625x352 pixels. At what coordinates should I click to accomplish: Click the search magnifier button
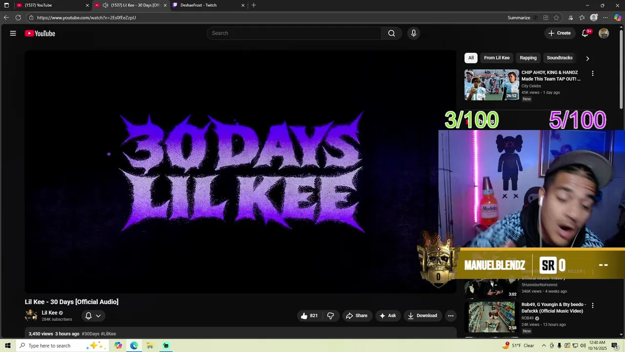pyautogui.click(x=392, y=33)
